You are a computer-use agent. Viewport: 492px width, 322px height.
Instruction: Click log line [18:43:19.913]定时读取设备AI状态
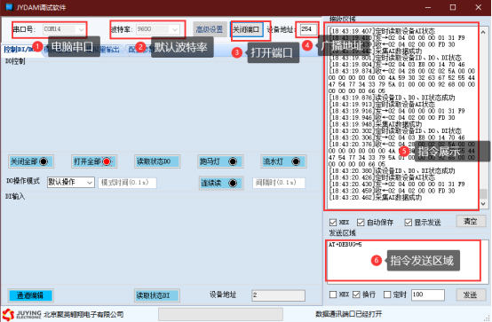(x=382, y=105)
